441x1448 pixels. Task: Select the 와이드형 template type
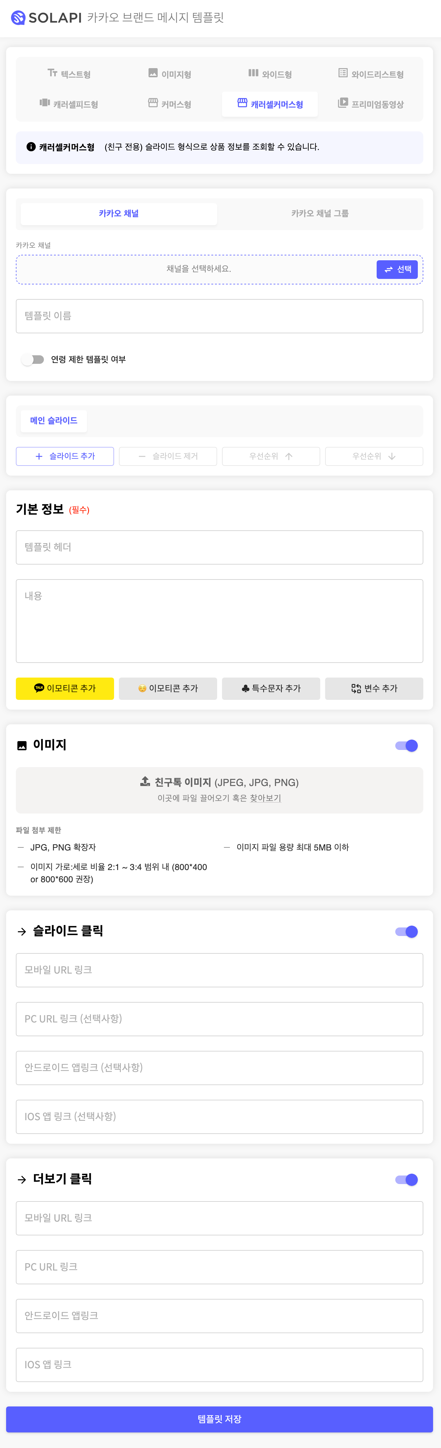click(x=270, y=74)
